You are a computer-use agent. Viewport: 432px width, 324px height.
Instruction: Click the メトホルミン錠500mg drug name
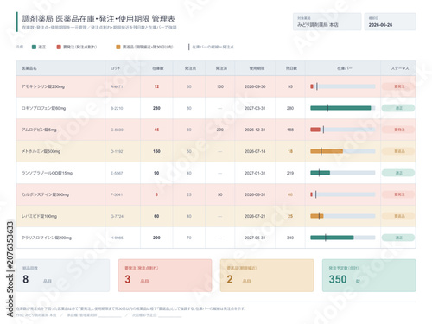pos(41,151)
